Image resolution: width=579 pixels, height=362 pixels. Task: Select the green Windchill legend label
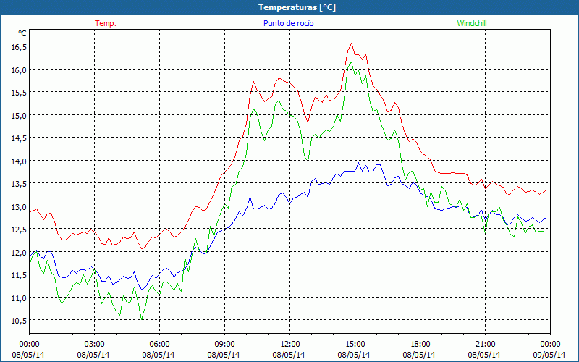coord(472,23)
